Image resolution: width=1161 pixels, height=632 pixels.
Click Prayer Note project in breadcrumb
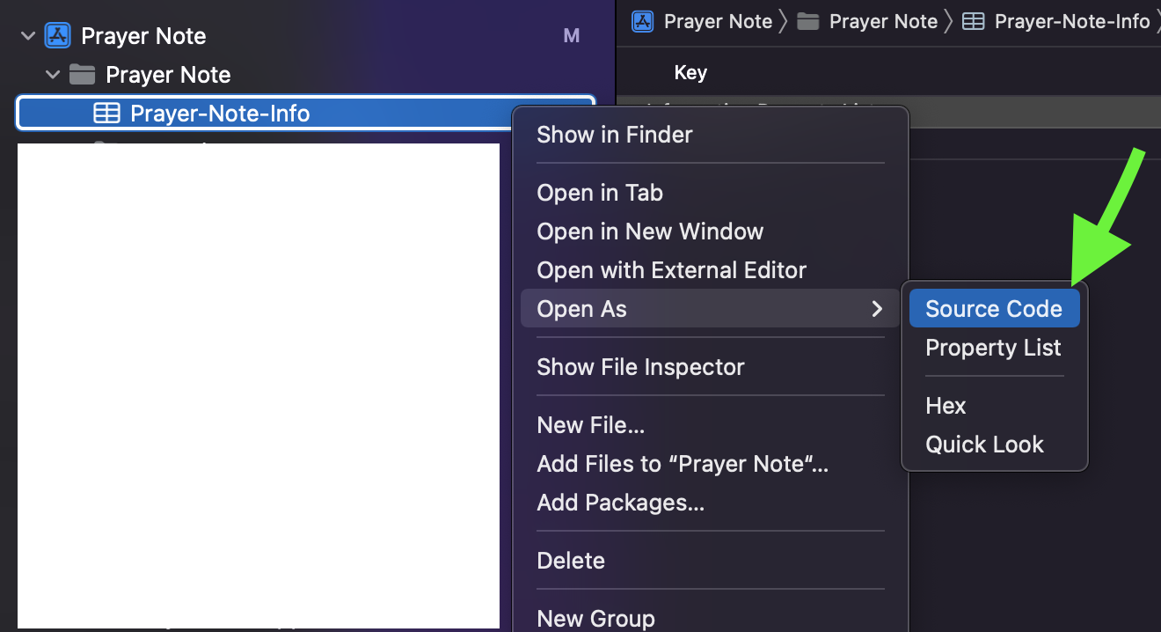[x=718, y=21]
